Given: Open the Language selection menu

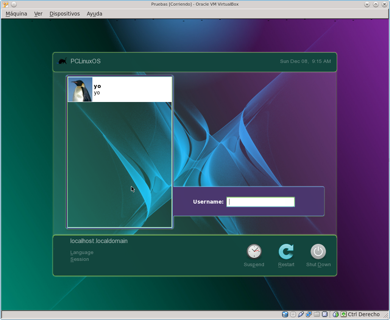Looking at the screenshot, I should [82, 253].
